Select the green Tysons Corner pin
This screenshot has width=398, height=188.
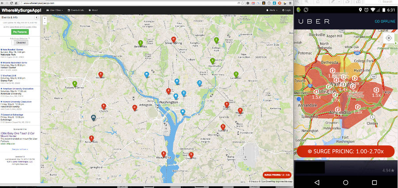75,84
